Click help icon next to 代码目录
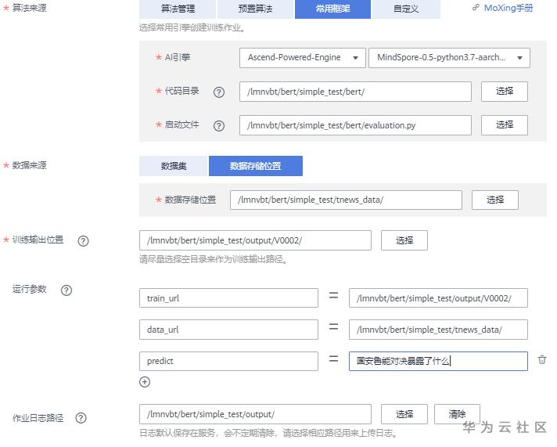Viewport: 557px width, 447px height. pos(219,92)
